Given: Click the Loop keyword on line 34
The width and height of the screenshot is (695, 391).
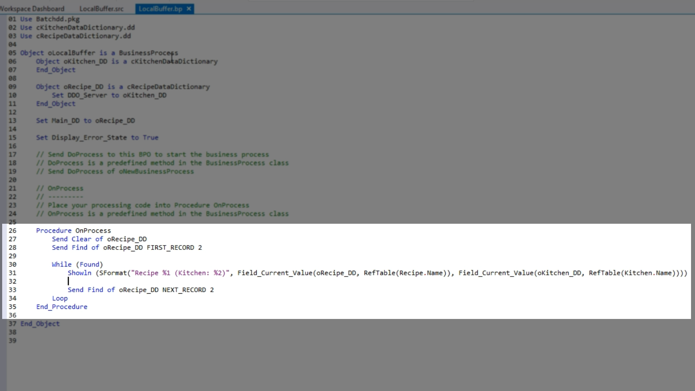Looking at the screenshot, I should point(60,298).
